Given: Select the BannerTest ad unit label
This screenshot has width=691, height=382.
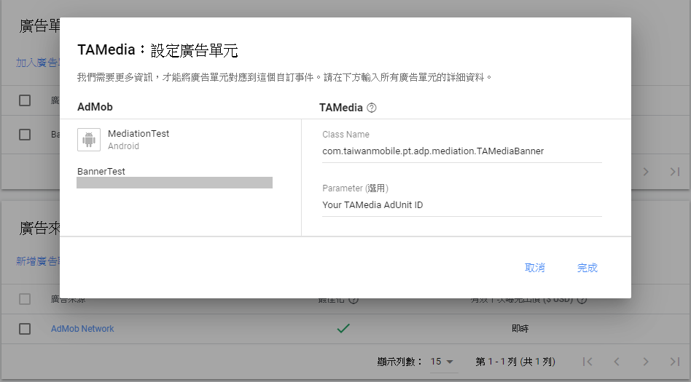Looking at the screenshot, I should coord(101,171).
